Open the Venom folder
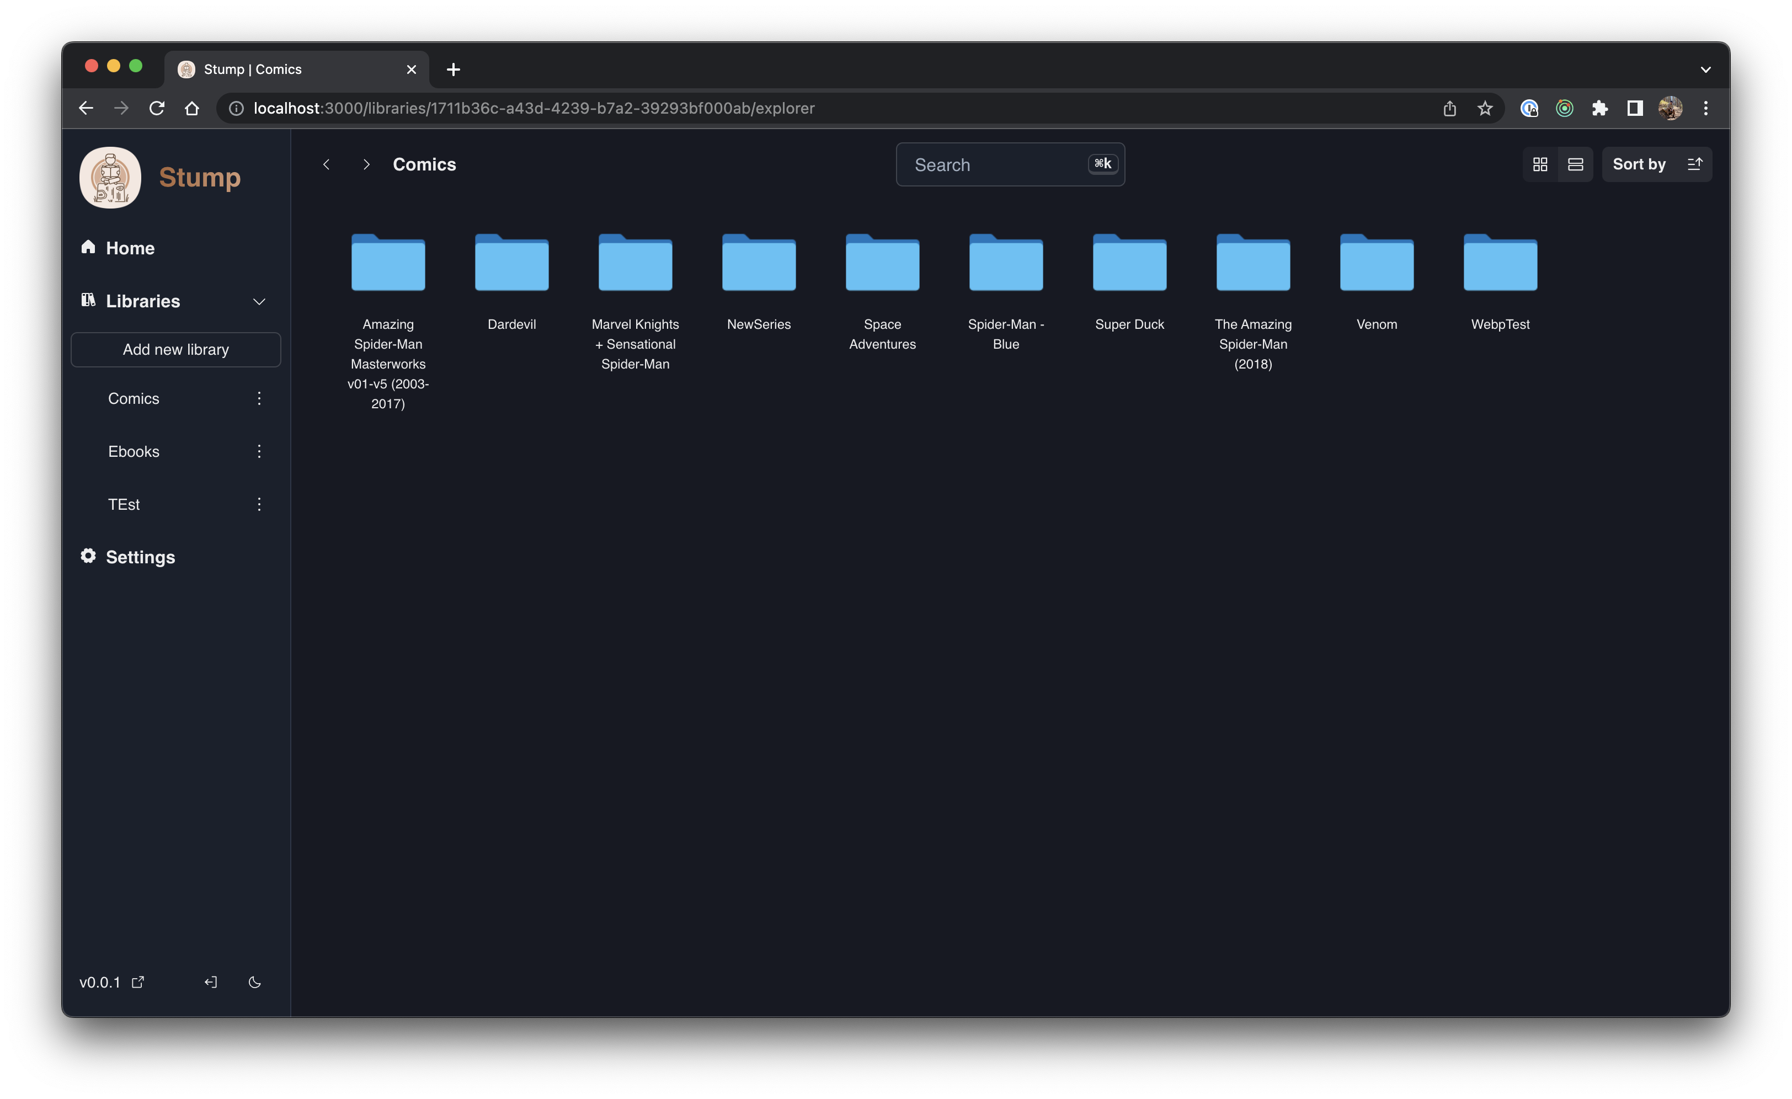The height and width of the screenshot is (1099, 1792). point(1375,263)
